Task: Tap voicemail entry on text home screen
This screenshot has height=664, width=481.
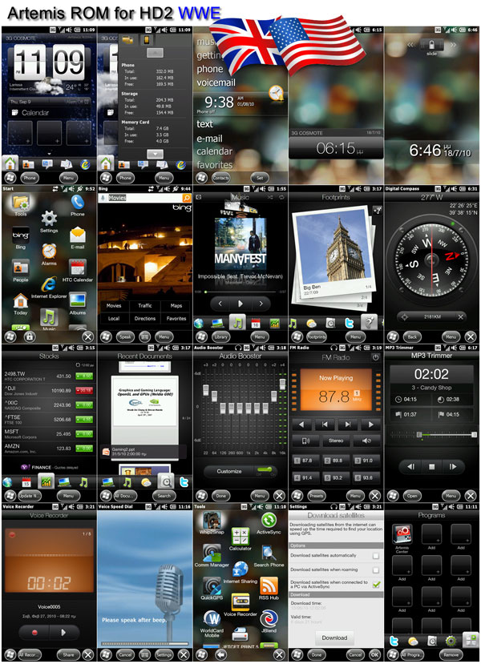Action: click(216, 82)
